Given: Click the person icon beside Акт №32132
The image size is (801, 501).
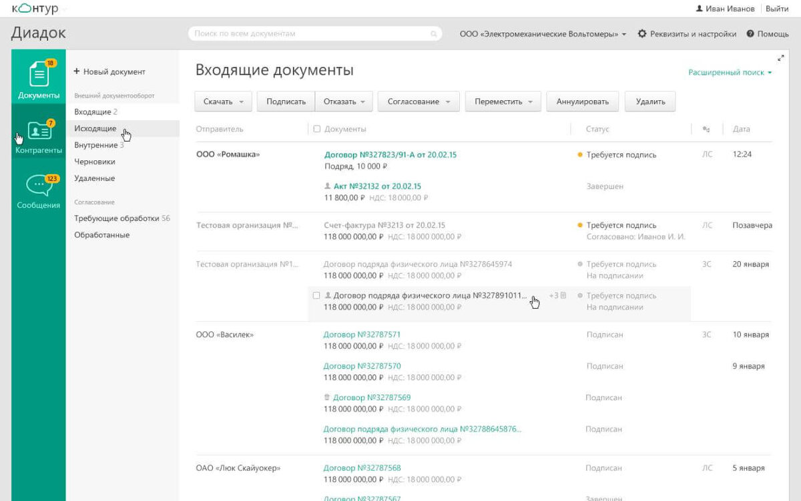Looking at the screenshot, I should coord(328,186).
